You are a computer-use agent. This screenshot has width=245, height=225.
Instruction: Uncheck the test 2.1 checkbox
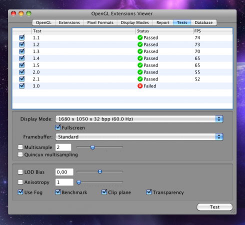coord(22,79)
